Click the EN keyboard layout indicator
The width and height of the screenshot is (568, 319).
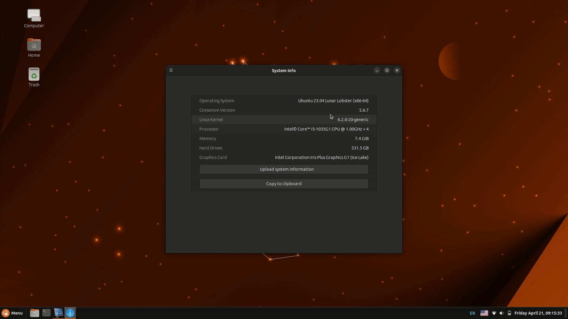pyautogui.click(x=472, y=313)
